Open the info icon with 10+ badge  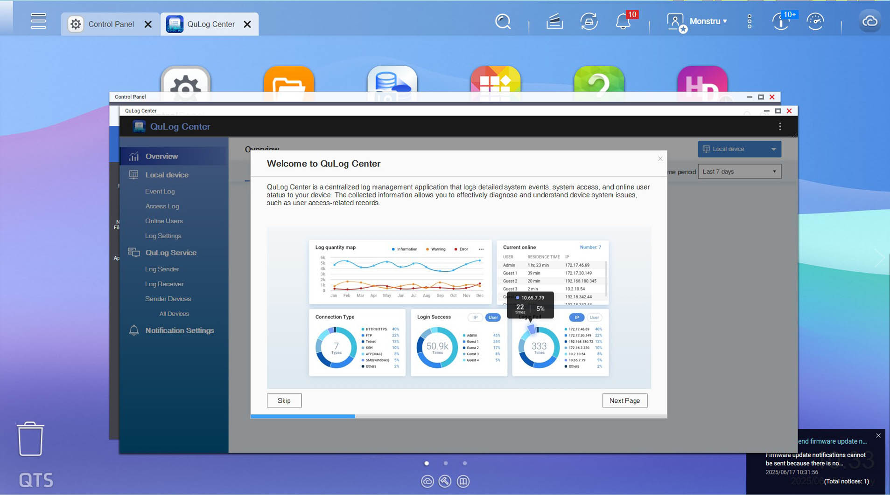coord(782,21)
